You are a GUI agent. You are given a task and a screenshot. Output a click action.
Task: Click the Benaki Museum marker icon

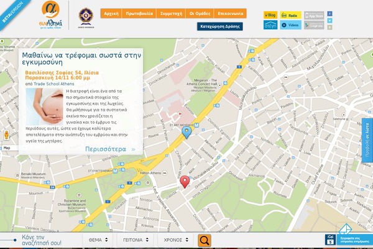17,176
